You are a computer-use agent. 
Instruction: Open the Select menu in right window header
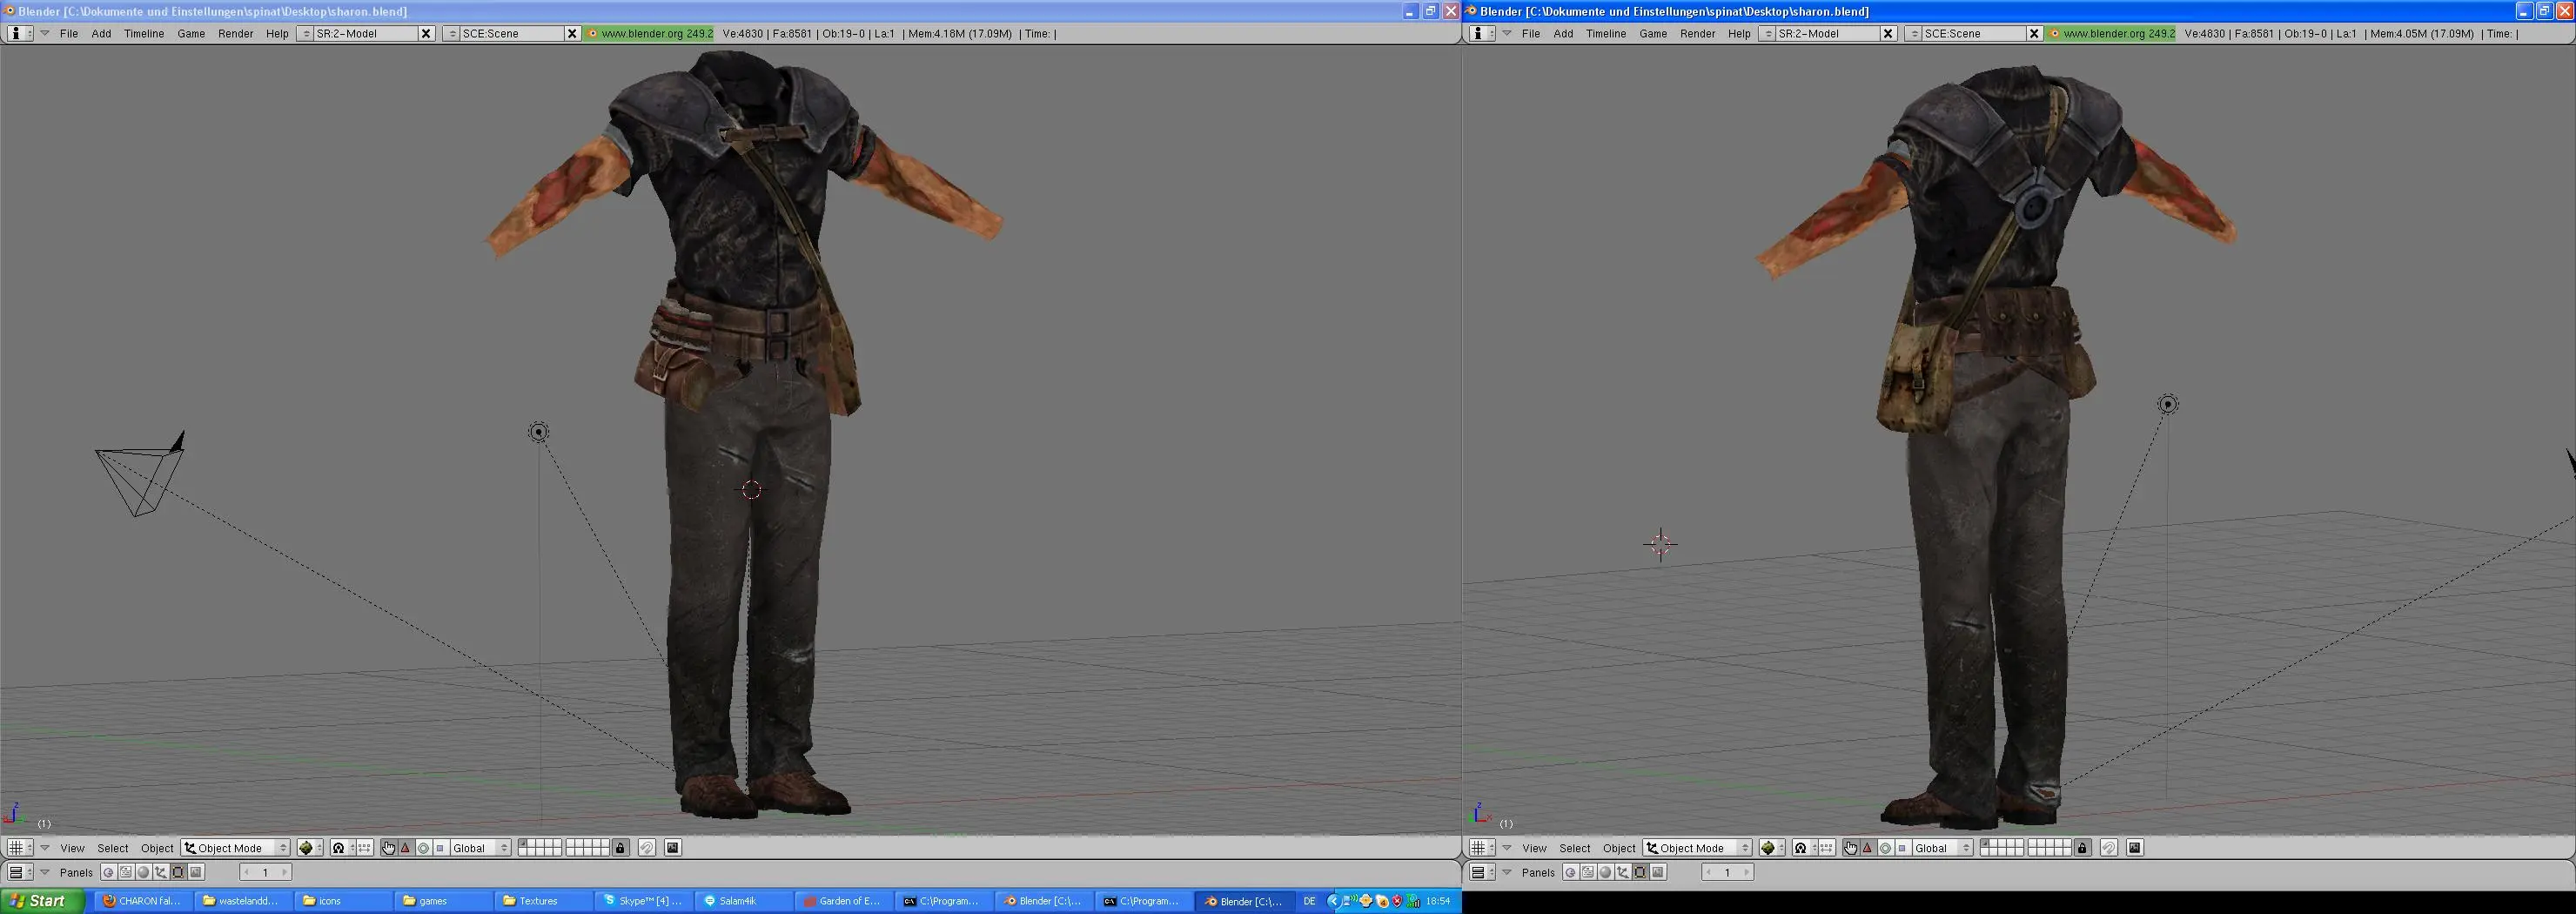(1575, 848)
